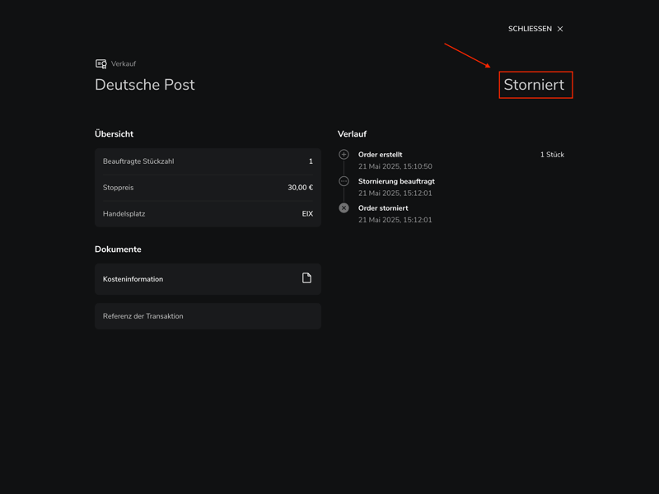Click the Order storniert entry
The image size is (659, 494).
point(383,208)
